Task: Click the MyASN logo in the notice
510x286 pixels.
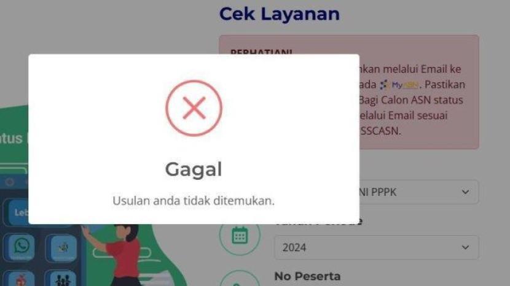Action: coord(399,85)
